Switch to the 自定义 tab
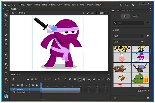This screenshot has width=155, height=103. tap(136, 16)
